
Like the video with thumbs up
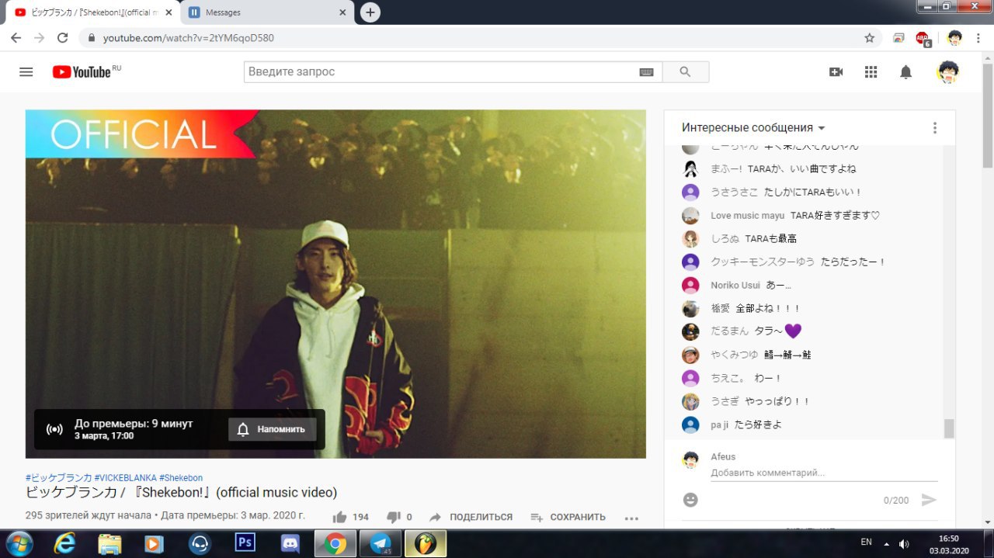[339, 517]
